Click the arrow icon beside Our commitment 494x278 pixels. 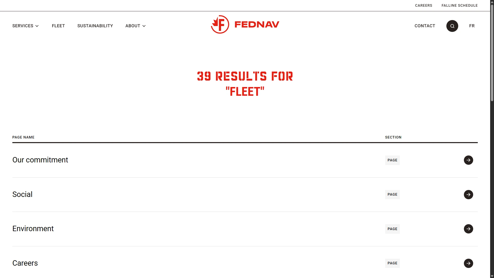[468, 160]
